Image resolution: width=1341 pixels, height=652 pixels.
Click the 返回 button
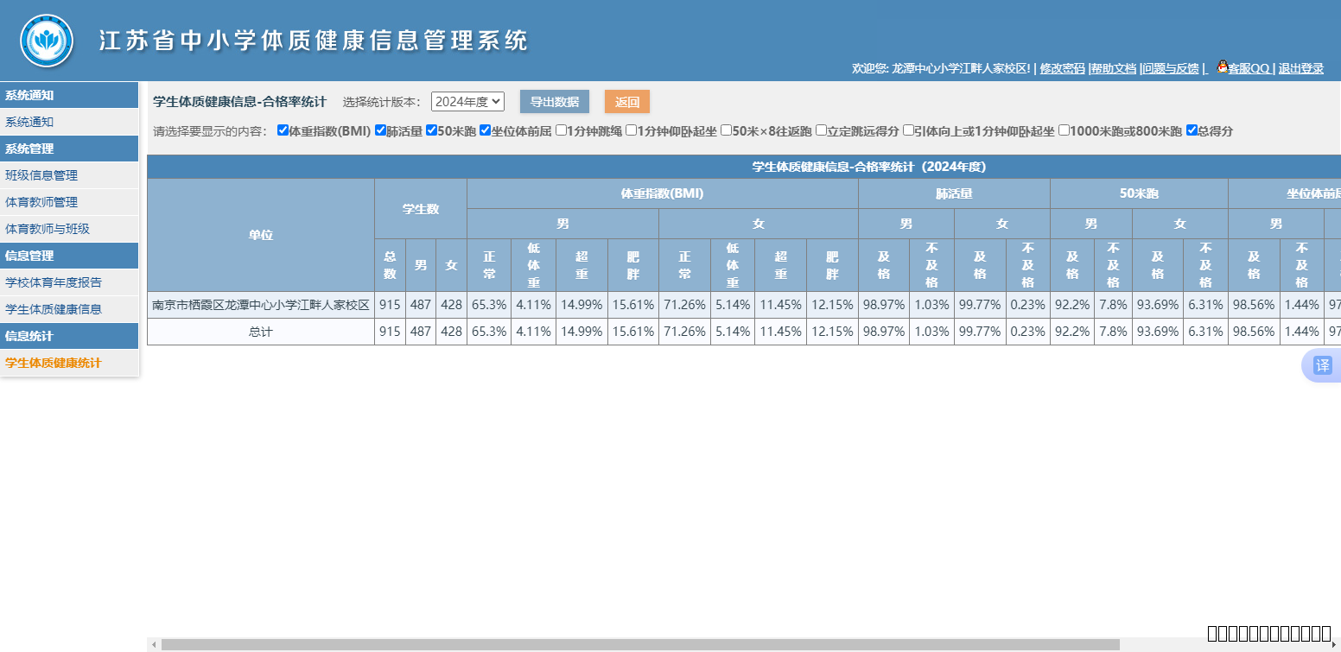point(627,102)
